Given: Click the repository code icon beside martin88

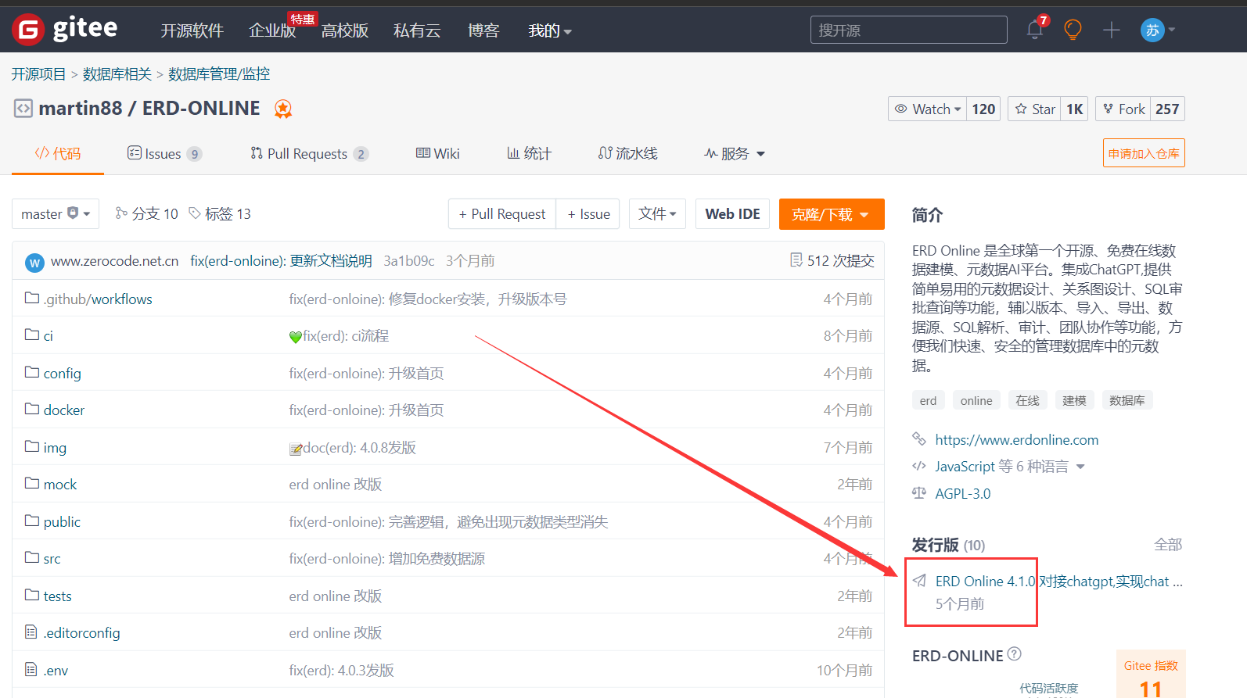Looking at the screenshot, I should [x=23, y=108].
